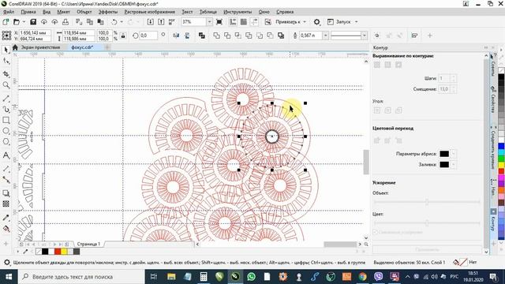This screenshot has width=505, height=284.
Task: Open the zoom level 37% dropdown
Action: [209, 22]
